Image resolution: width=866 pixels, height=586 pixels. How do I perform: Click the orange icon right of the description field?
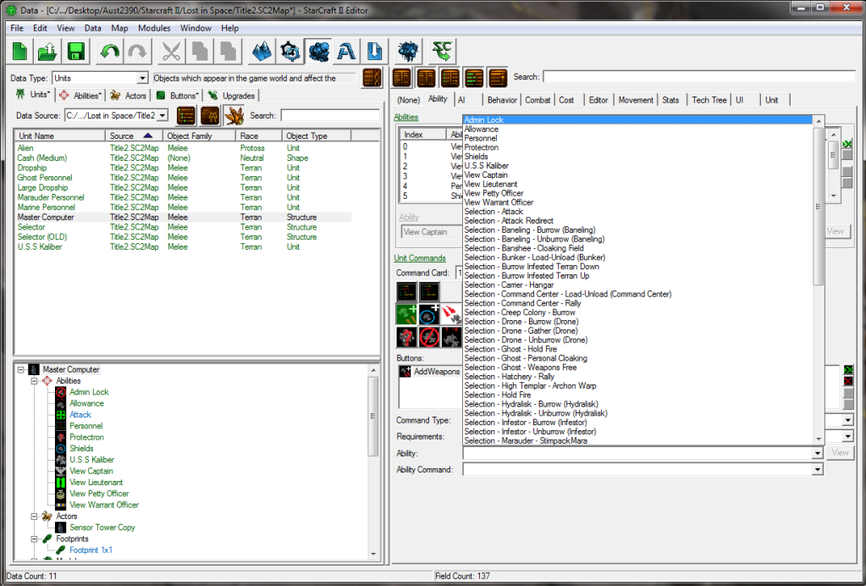click(372, 78)
